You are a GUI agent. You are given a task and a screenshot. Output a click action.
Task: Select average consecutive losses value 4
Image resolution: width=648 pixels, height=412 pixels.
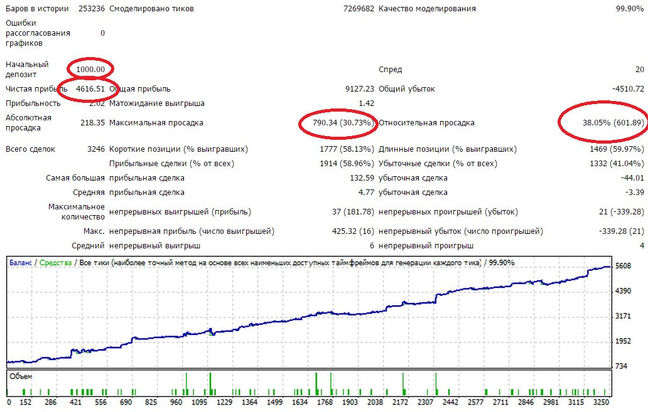(642, 246)
